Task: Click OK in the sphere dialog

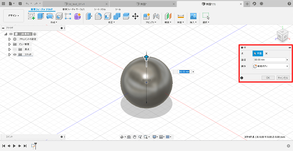Action: (268, 78)
